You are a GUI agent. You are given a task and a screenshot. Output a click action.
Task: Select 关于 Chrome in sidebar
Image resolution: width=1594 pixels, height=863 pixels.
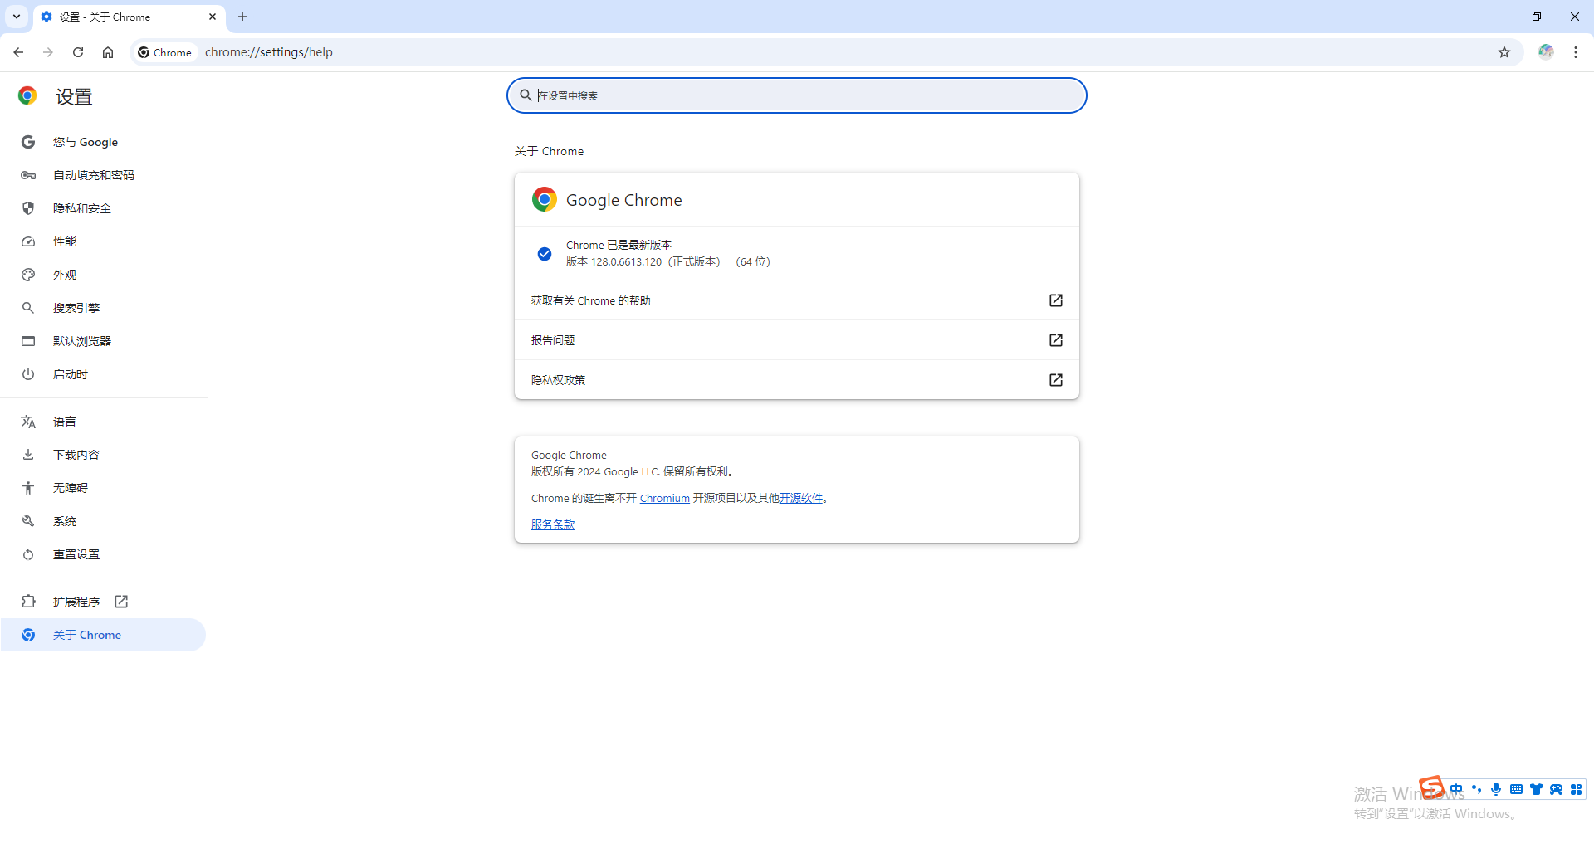click(x=104, y=635)
